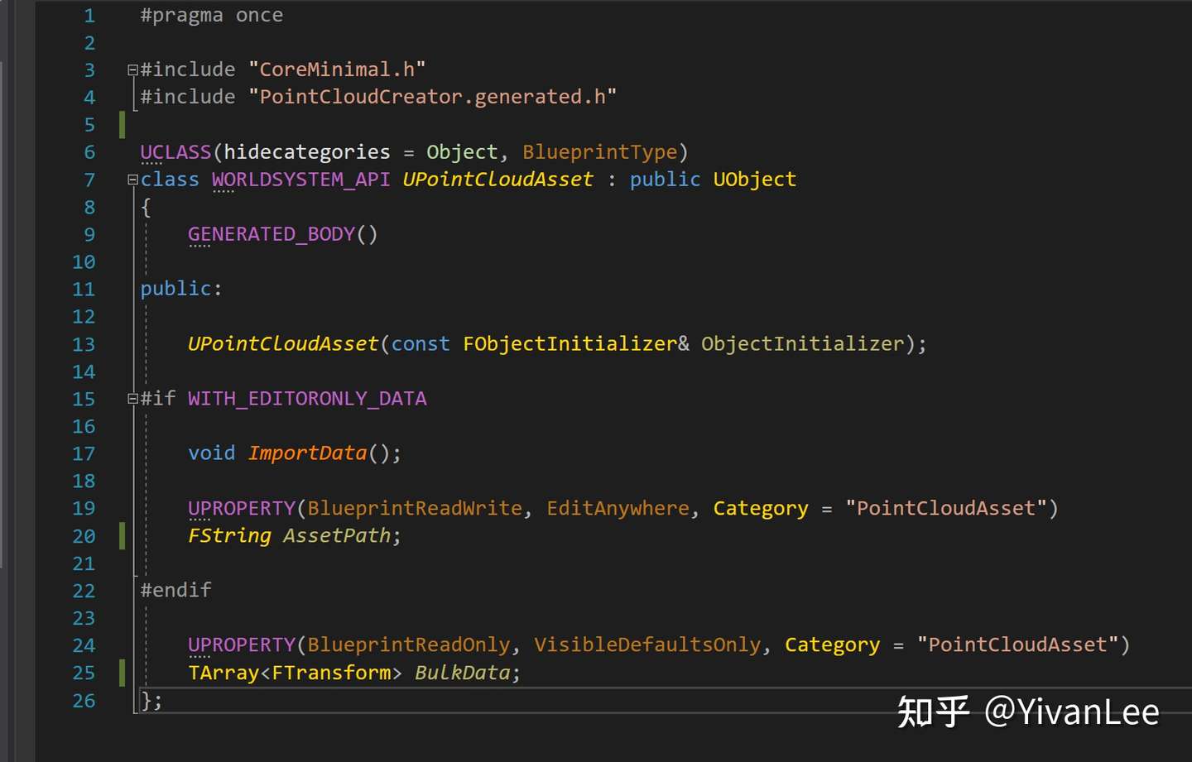Click the 'public:' access specifier on line 11
Viewport: 1192px width, 762px height.
(181, 289)
